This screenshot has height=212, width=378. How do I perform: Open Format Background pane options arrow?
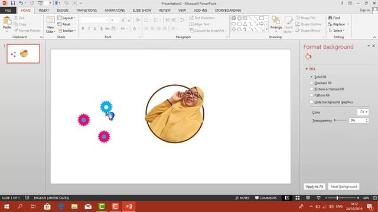tap(369, 46)
